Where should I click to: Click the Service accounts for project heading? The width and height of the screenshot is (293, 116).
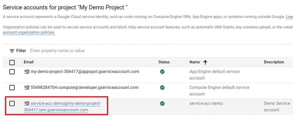point(65,7)
